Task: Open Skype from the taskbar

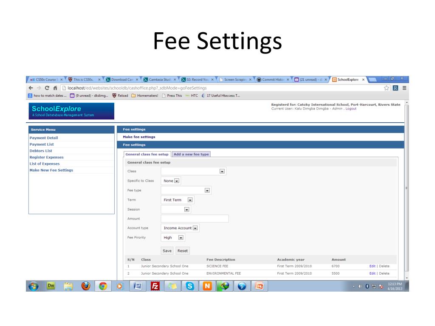Action: [190, 286]
